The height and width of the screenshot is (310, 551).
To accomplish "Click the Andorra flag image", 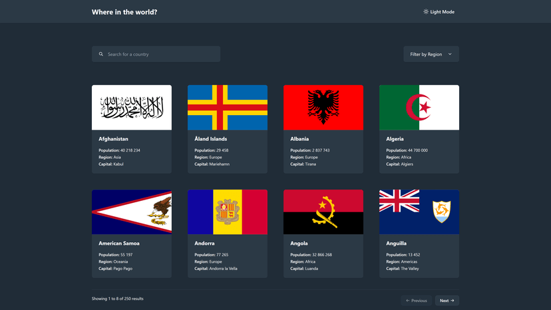I will pos(228,212).
